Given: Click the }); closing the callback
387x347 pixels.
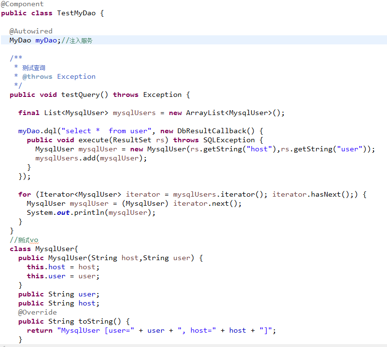Looking at the screenshot, I should pos(24,176).
